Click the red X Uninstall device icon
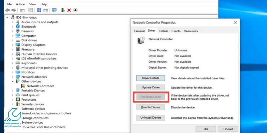Viewport: 267px width, 133px height. coord(69,10)
